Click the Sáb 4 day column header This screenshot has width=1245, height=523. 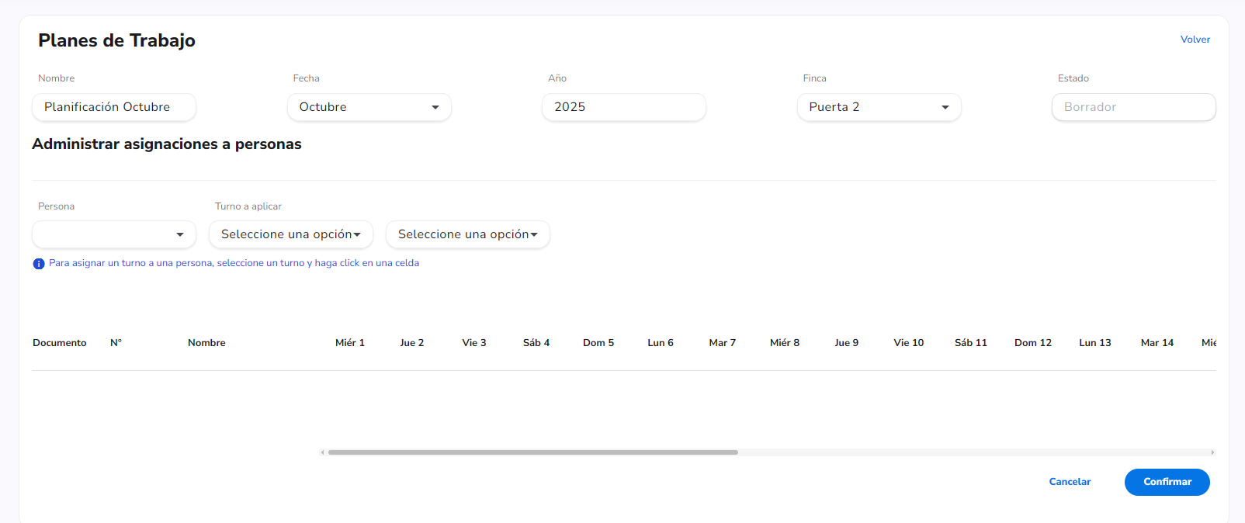pyautogui.click(x=536, y=343)
